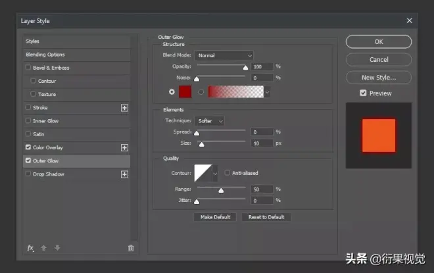Expand the gradient picker arrow
The width and height of the screenshot is (434, 273).
coord(267,92)
